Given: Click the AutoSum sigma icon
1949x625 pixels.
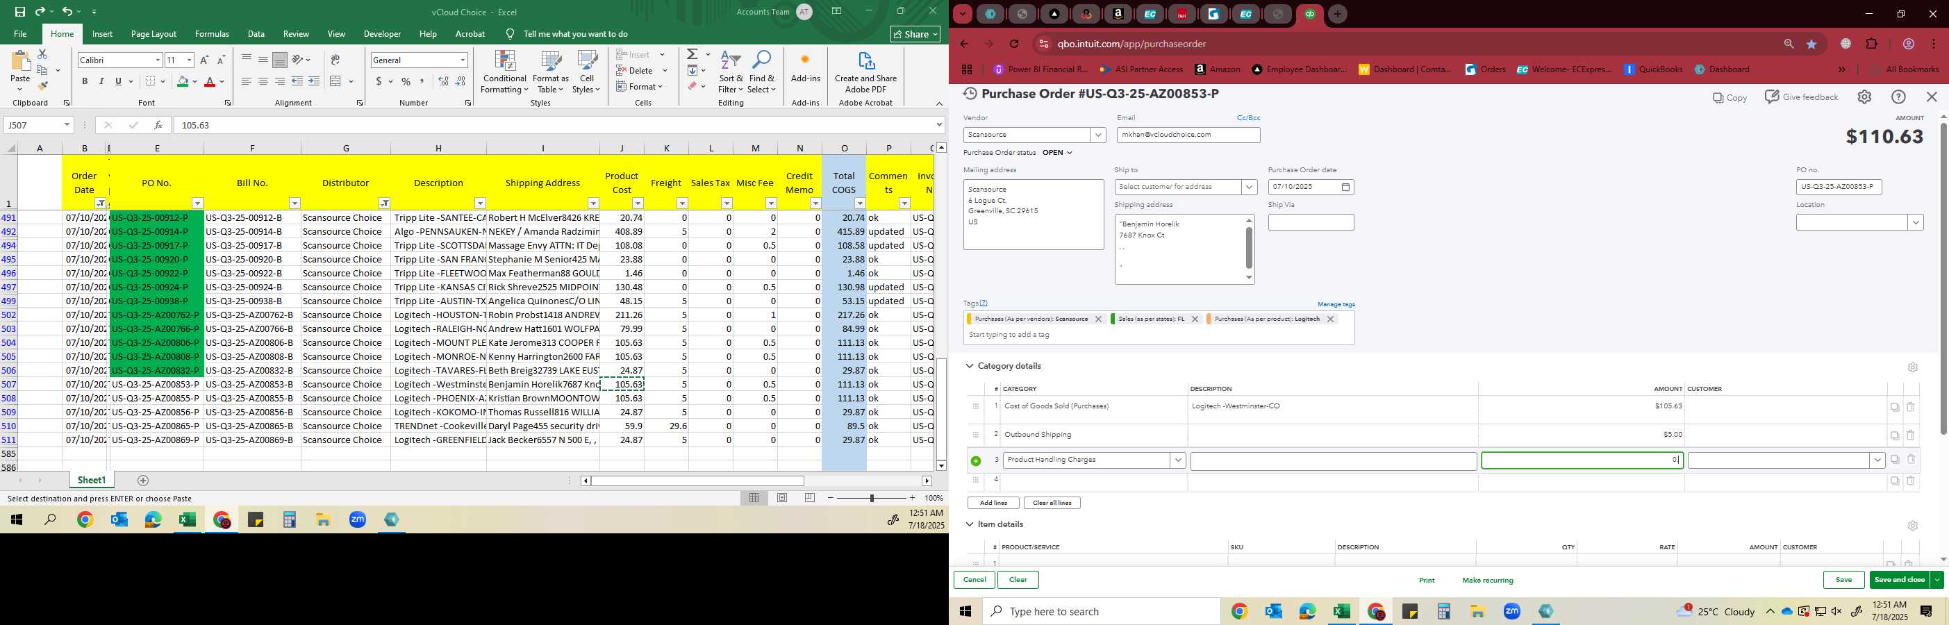Looking at the screenshot, I should click(x=692, y=54).
